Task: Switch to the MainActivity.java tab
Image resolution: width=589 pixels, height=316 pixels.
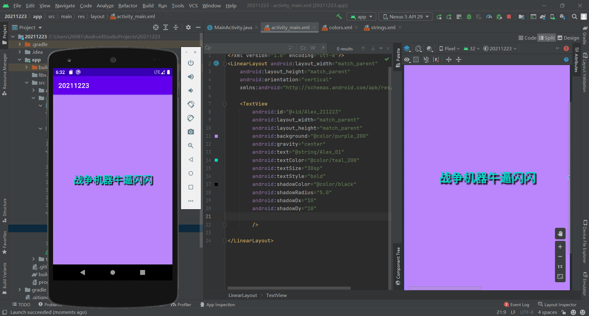Action: pos(233,28)
